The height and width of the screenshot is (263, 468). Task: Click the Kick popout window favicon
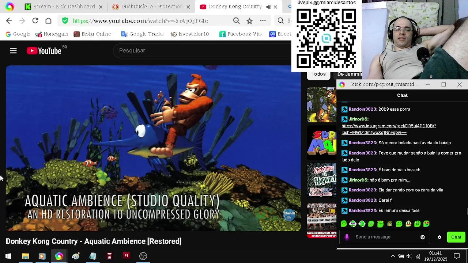click(342, 84)
